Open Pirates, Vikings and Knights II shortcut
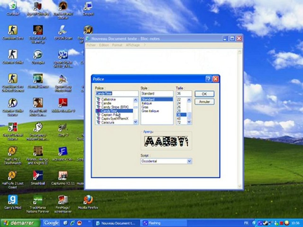 click(38, 155)
